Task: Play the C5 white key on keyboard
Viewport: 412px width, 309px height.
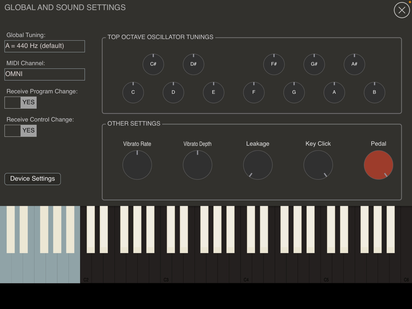Action: [x=326, y=268]
